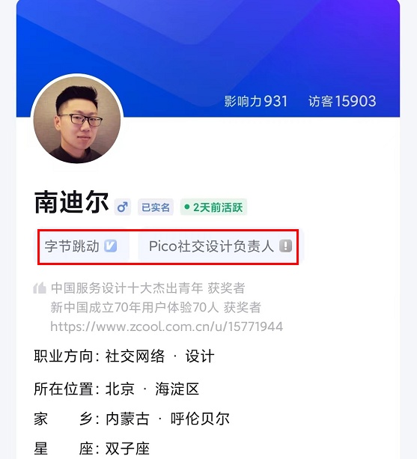Screen dimensions: 417x459
Task: Tap the 已实名 verification badge
Action: [156, 207]
